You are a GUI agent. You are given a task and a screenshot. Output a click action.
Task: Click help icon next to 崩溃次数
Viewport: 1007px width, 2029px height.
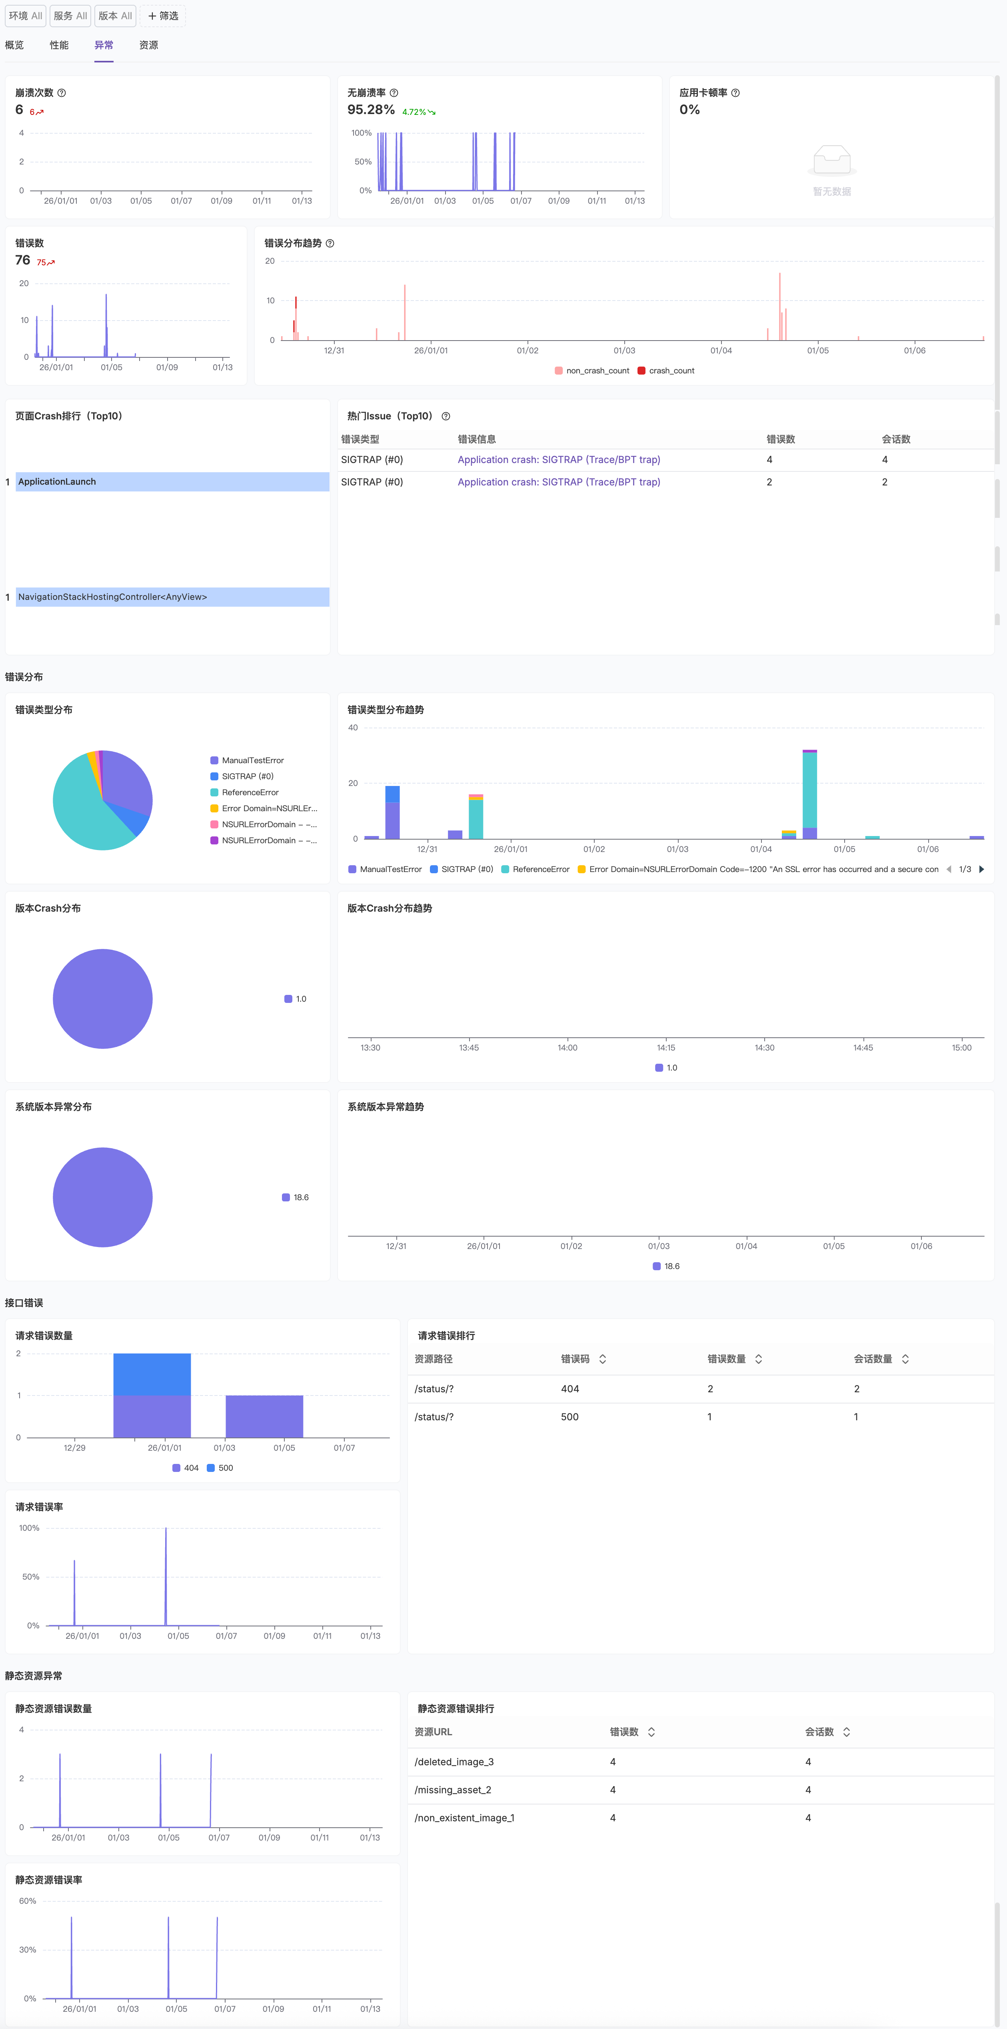tap(62, 93)
